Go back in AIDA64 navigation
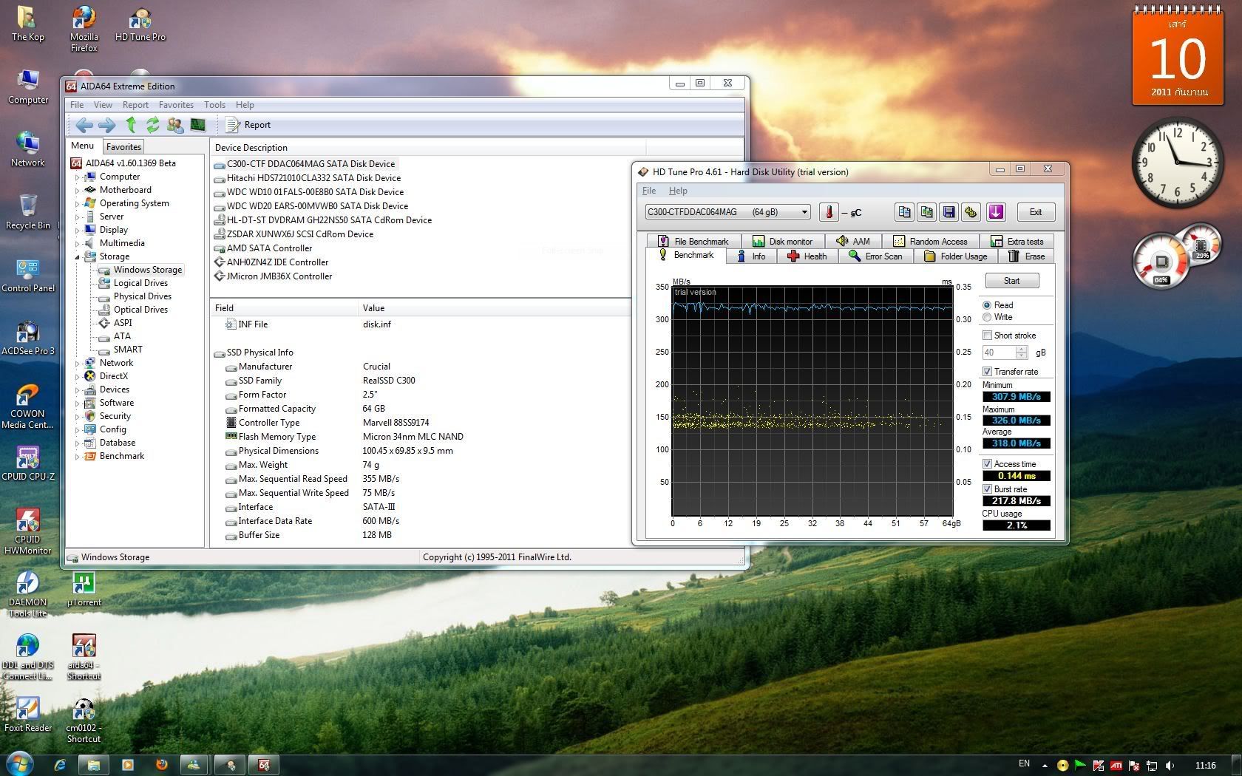Image resolution: width=1242 pixels, height=776 pixels. [x=84, y=125]
